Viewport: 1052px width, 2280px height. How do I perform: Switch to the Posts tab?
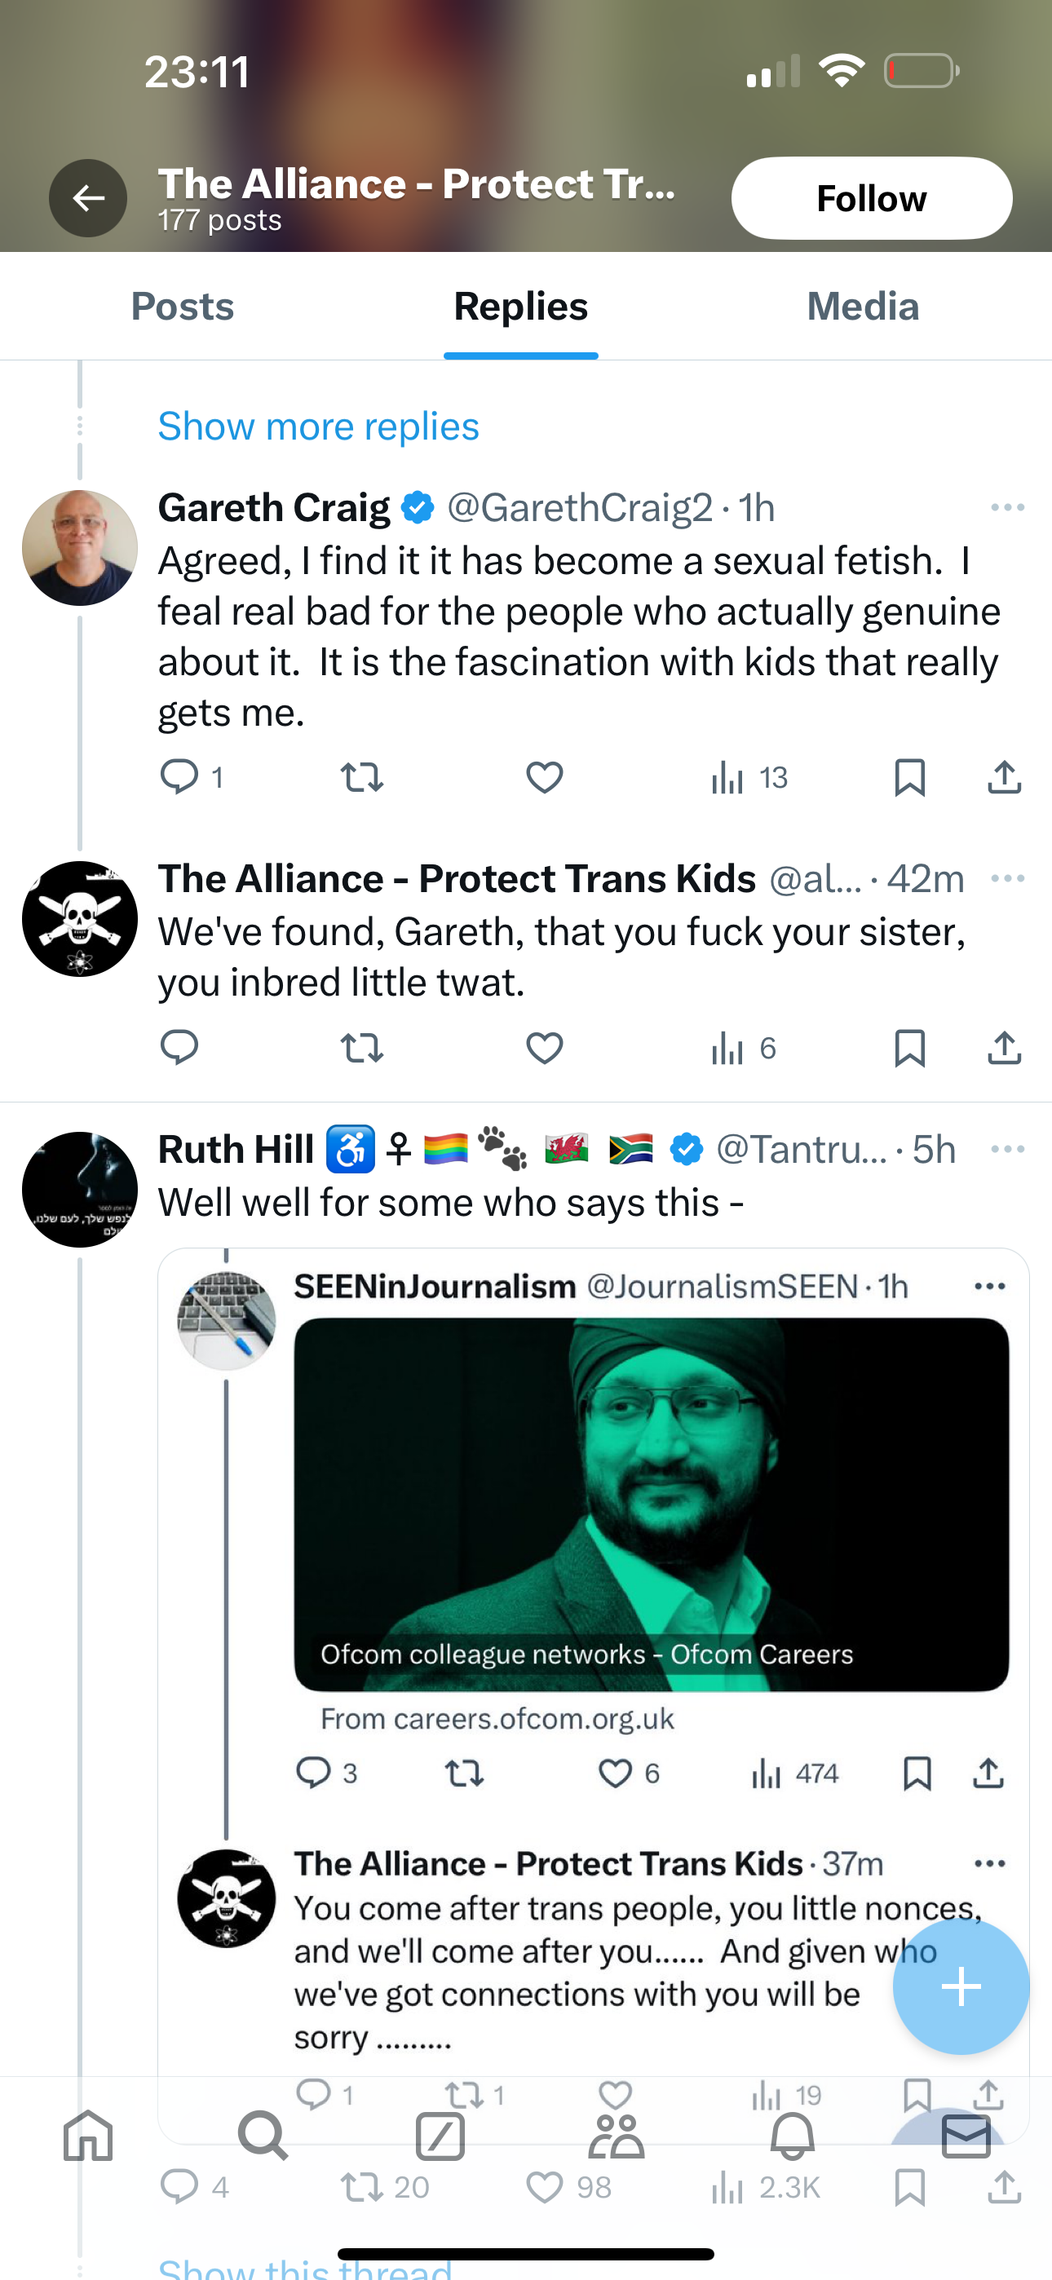[183, 307]
